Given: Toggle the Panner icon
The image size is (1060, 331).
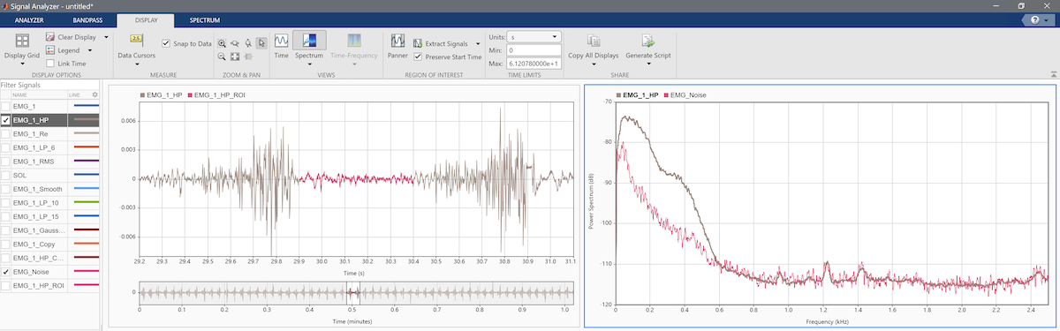Looking at the screenshot, I should tap(397, 41).
